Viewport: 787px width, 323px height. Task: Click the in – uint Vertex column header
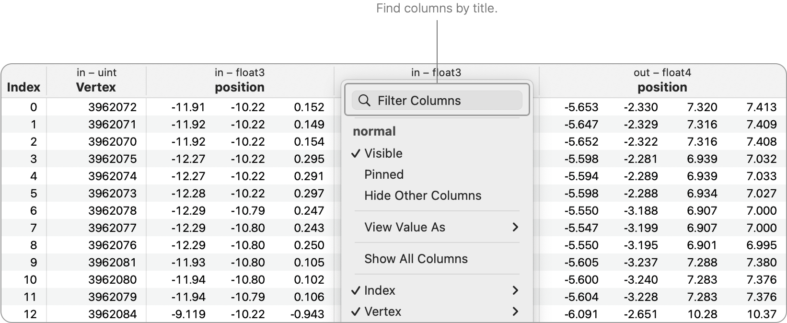click(x=96, y=81)
